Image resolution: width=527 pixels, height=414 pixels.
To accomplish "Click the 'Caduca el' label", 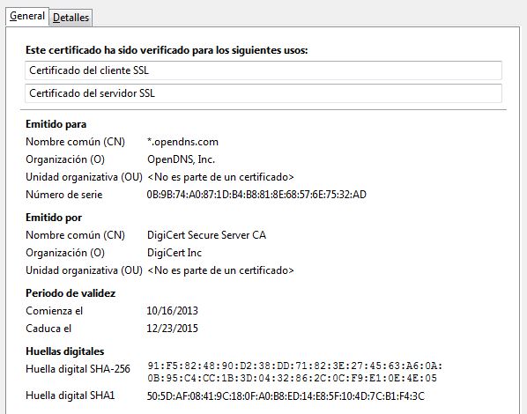I will pyautogui.click(x=48, y=329).
